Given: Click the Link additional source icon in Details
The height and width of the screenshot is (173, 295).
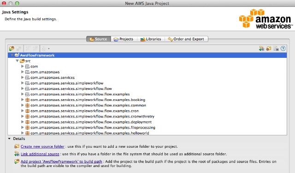Looking at the screenshot, I should coord(17,154).
